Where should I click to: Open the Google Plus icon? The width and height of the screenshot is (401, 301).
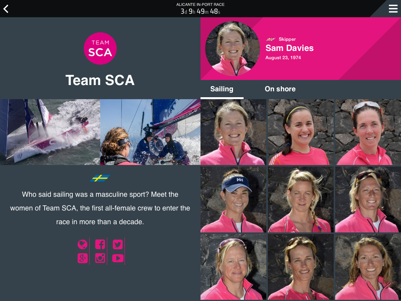coord(82,258)
